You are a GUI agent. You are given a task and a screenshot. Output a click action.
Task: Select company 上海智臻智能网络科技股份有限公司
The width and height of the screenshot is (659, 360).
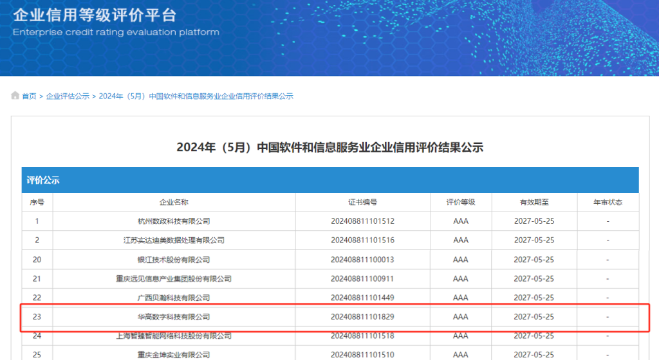tap(174, 336)
